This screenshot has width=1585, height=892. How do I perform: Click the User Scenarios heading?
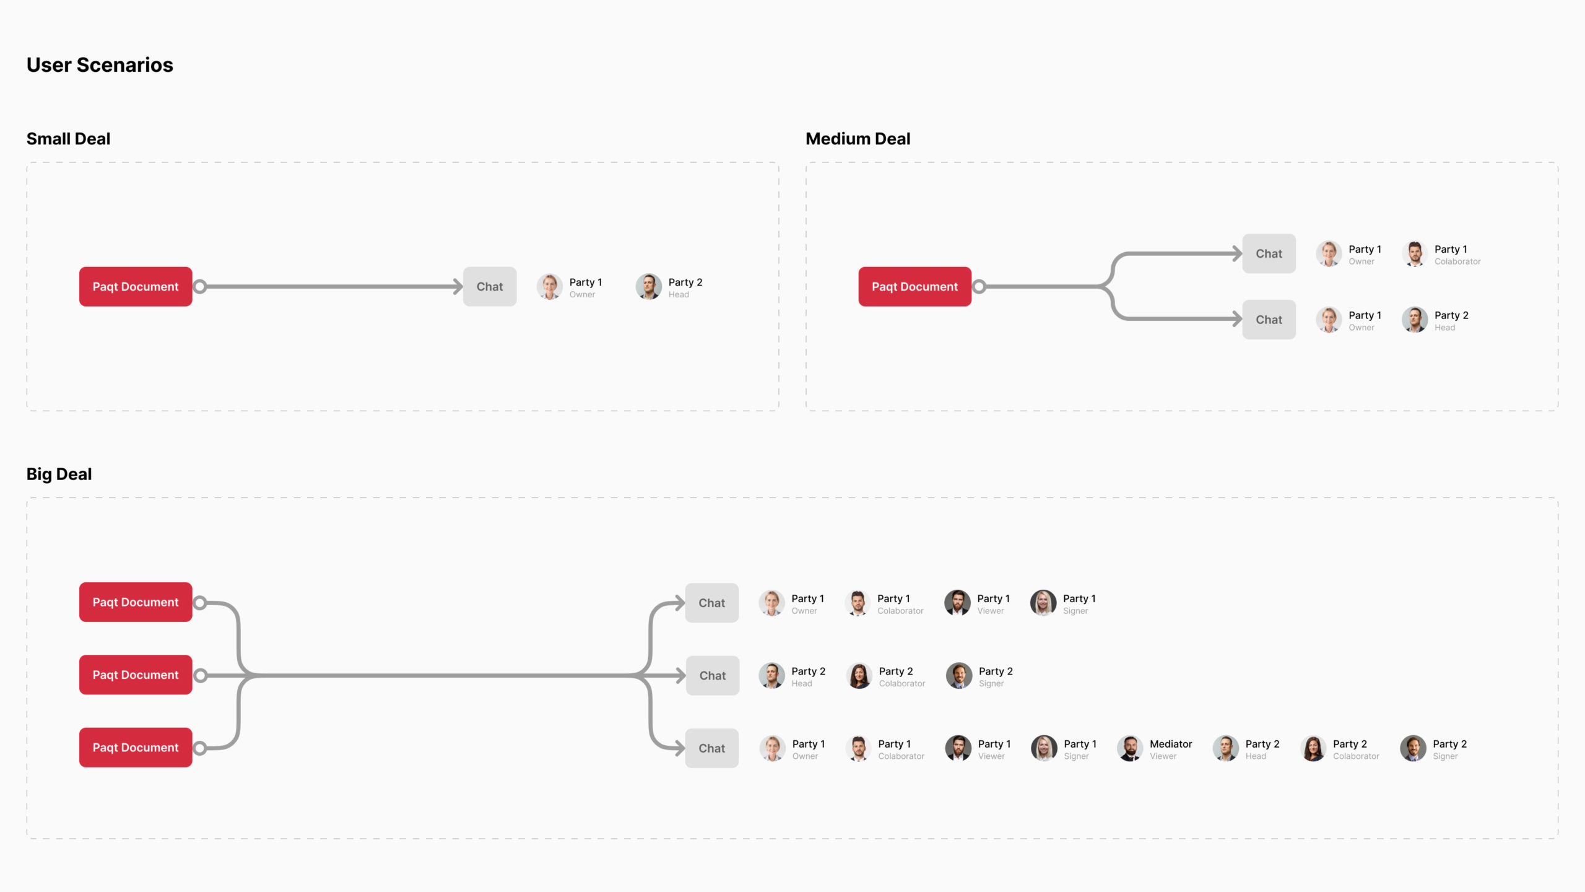(x=100, y=65)
